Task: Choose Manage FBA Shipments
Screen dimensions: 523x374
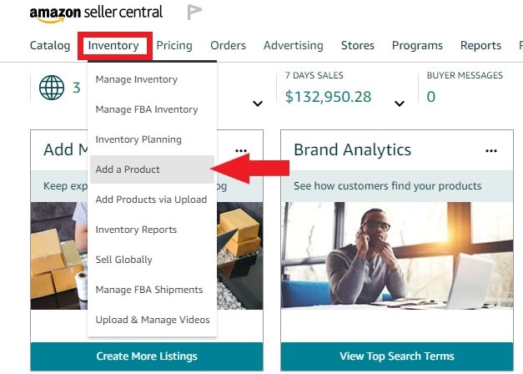Action: point(152,290)
